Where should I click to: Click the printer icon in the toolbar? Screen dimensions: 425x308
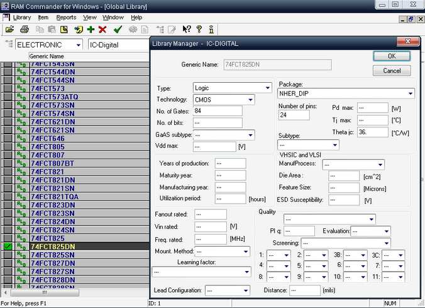(24, 29)
